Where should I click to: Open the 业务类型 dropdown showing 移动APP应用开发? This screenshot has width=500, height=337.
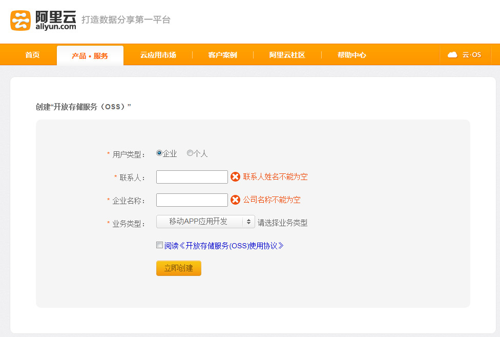(x=205, y=222)
